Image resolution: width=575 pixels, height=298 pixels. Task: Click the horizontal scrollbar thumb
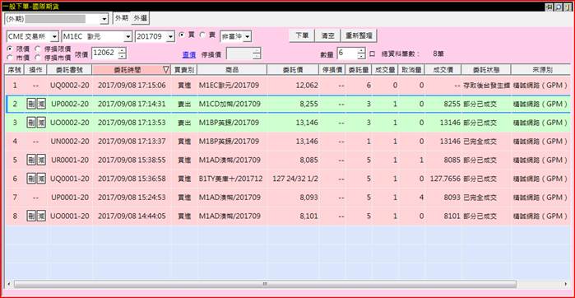tap(265, 284)
